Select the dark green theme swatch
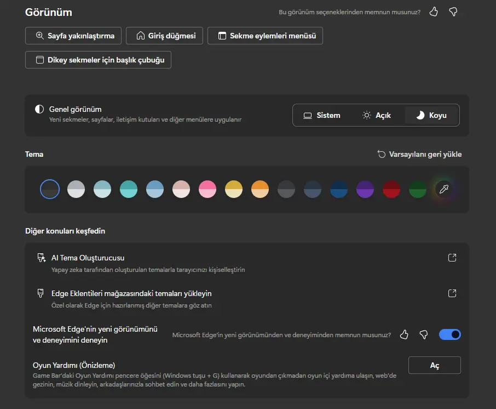 pos(417,189)
